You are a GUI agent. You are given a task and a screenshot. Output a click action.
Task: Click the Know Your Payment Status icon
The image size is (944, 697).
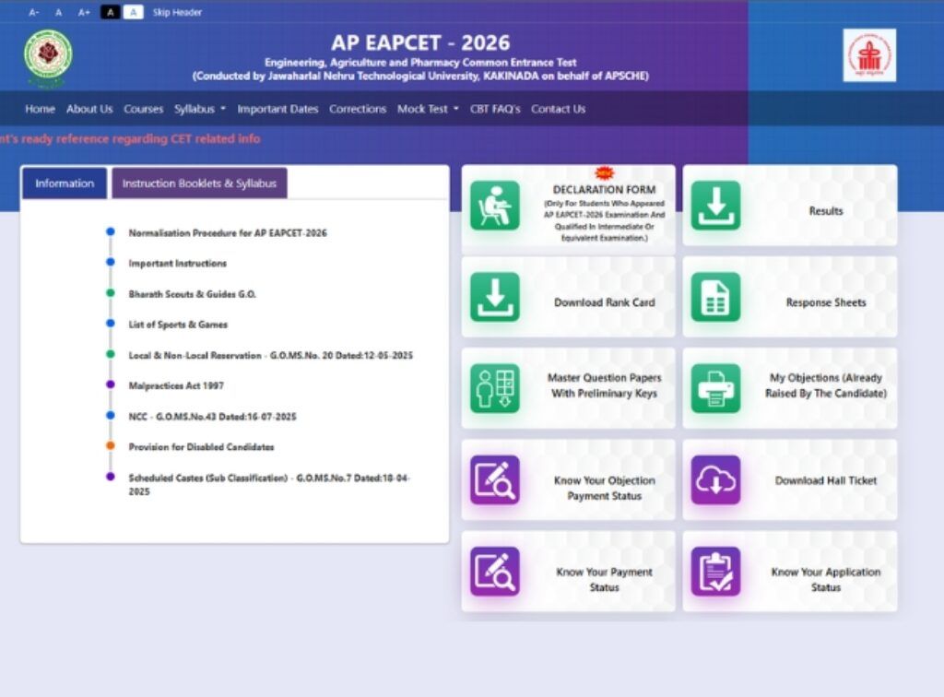pos(494,572)
